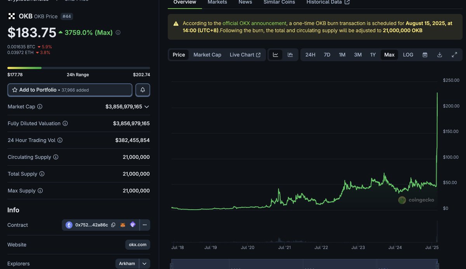Click the #44 rank badge
Screen dimensions: 466x269
tap(67, 16)
